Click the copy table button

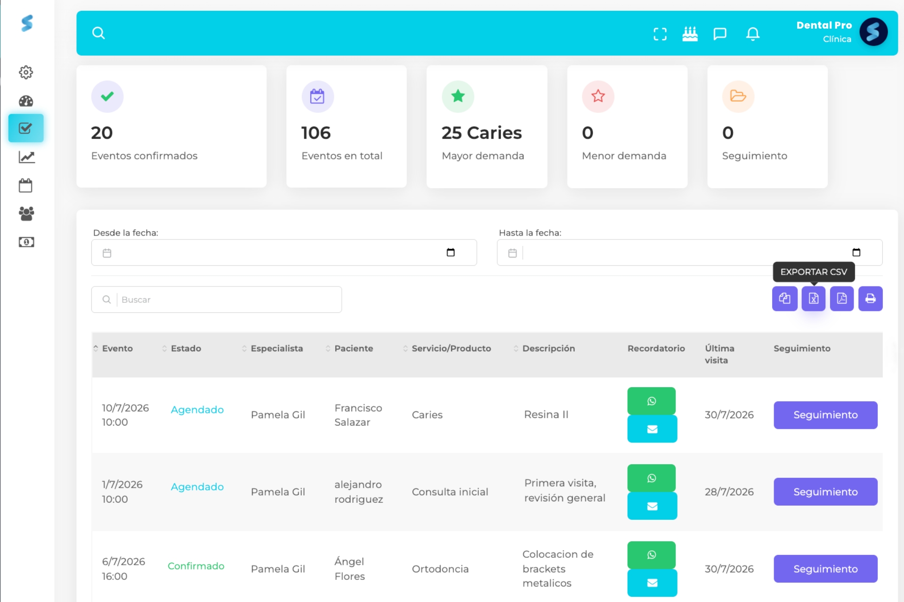[784, 299]
